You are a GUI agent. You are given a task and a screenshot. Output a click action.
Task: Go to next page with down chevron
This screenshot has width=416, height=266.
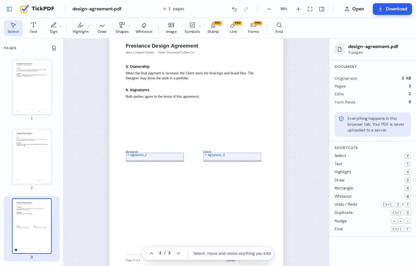click(x=178, y=253)
